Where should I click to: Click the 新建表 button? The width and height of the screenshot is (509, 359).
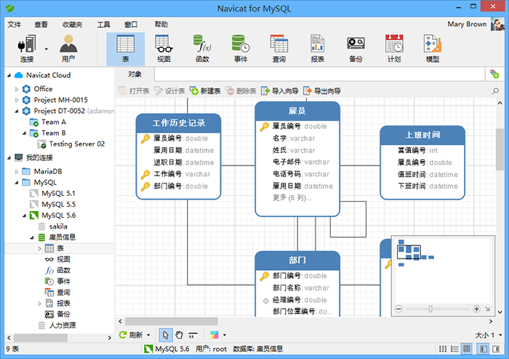coord(205,91)
